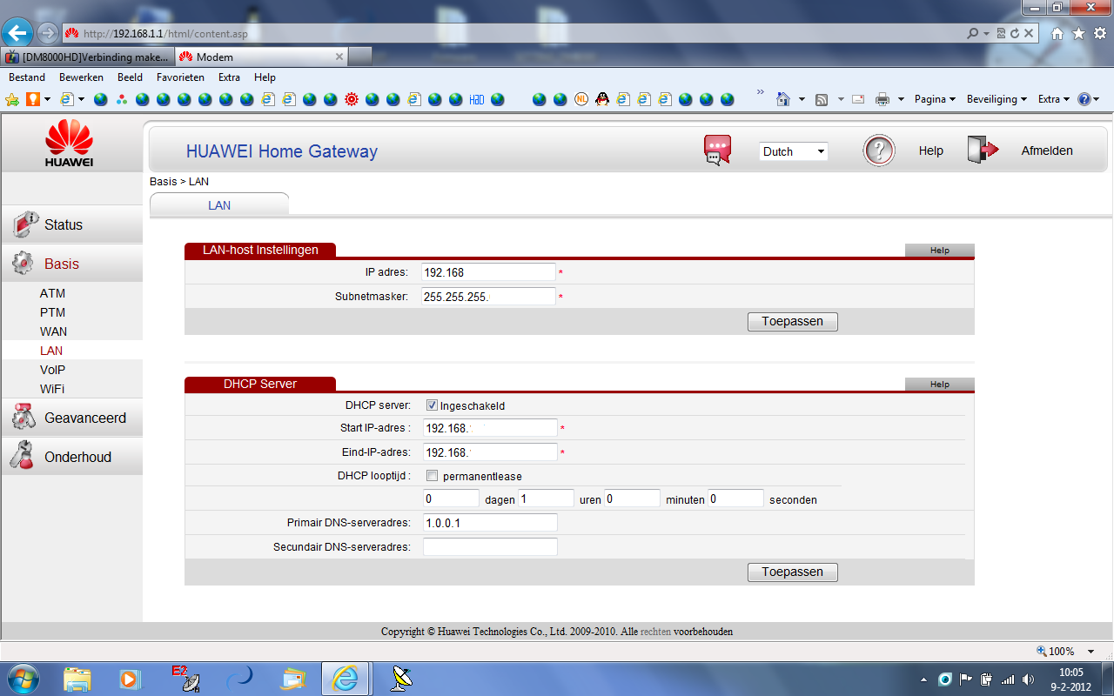Select WAN in Basis submenu
This screenshot has width=1114, height=696.
(53, 331)
